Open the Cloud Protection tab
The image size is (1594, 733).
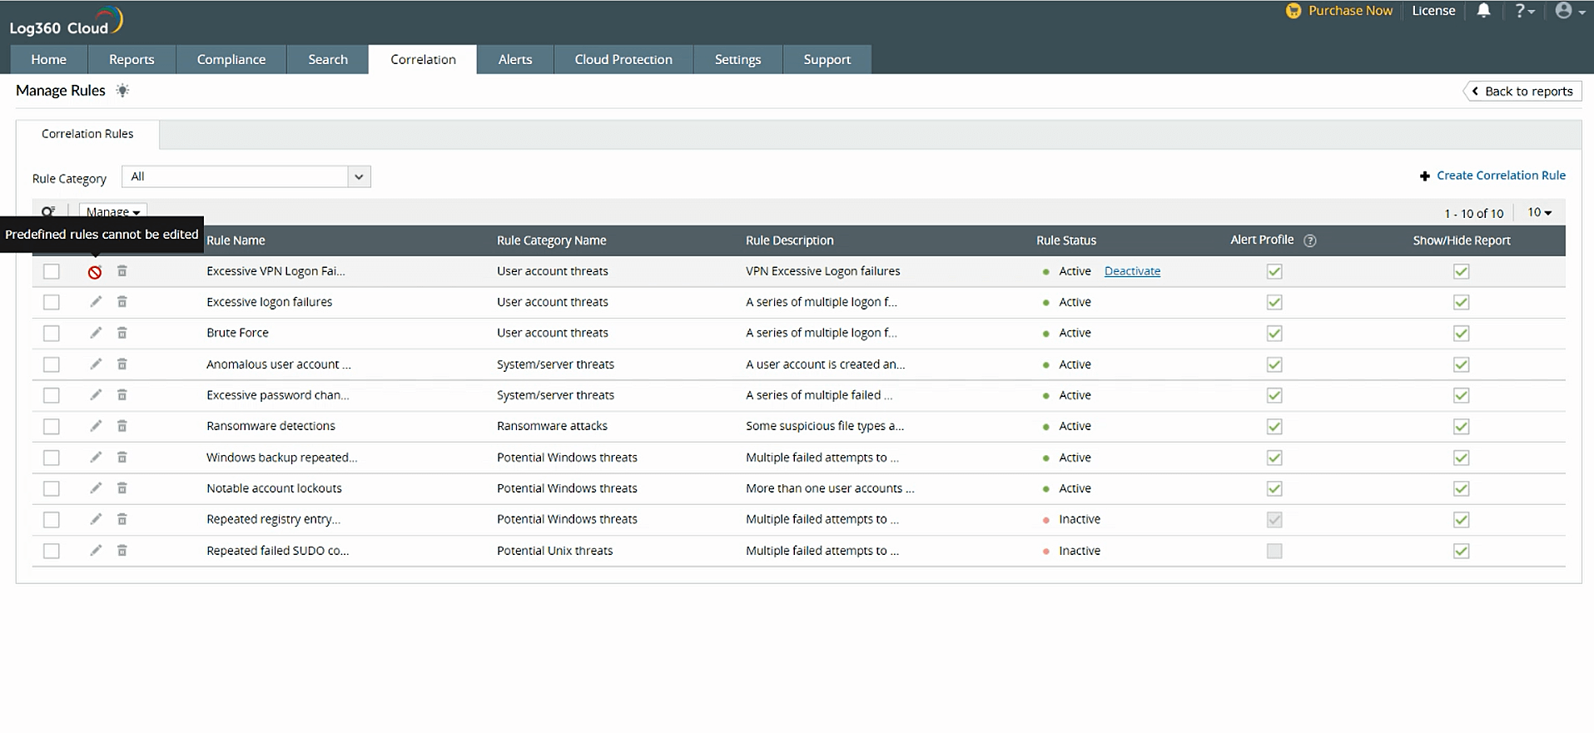[623, 60]
